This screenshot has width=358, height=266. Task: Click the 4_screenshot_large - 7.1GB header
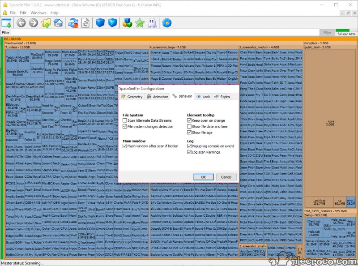(x=194, y=47)
